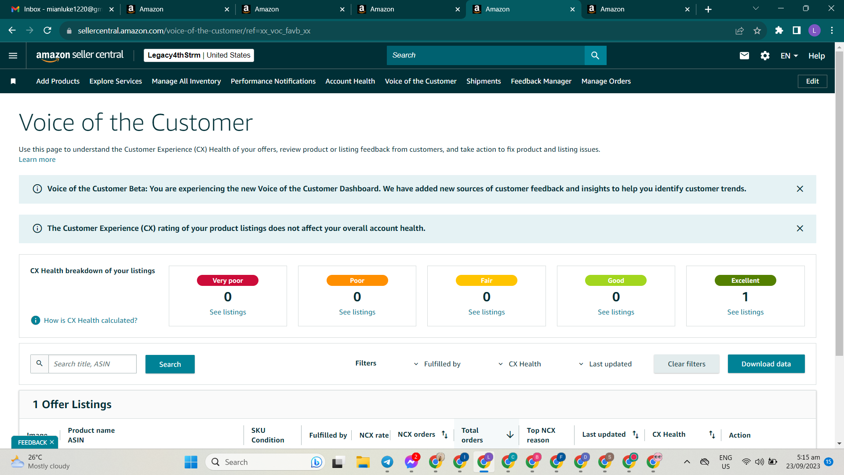
Task: Sort by NCX orders column arrows
Action: [444, 435]
